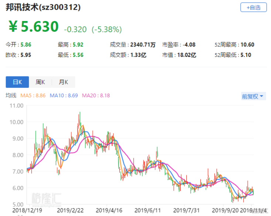Click the 2019/9/20 date axis label

coord(225,210)
